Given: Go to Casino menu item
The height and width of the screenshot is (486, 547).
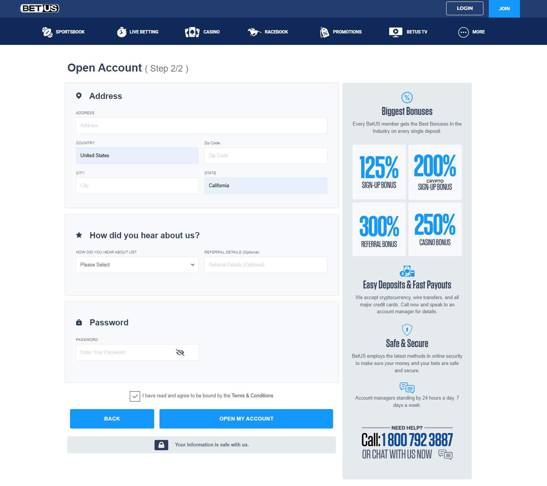Looking at the screenshot, I should (x=202, y=32).
